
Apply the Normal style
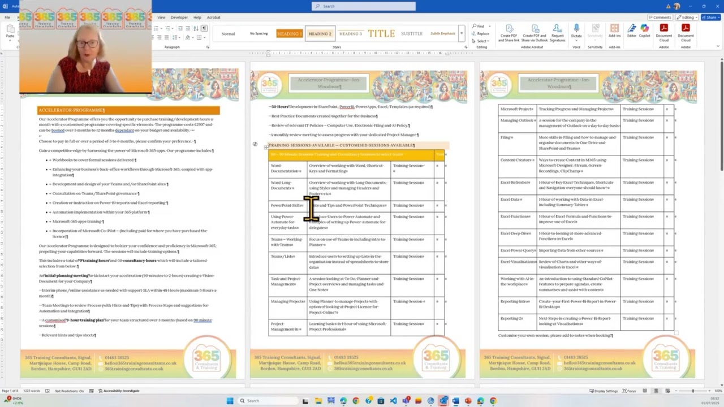coord(228,34)
